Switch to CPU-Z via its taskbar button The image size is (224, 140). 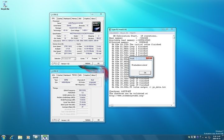(x=36, y=138)
